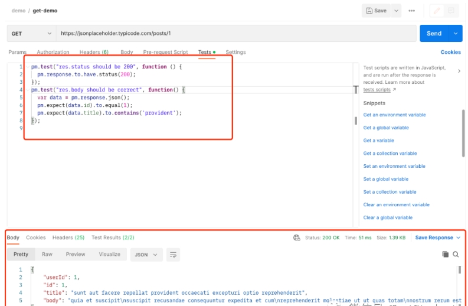Insert snippet Set a global variable

click(385, 179)
